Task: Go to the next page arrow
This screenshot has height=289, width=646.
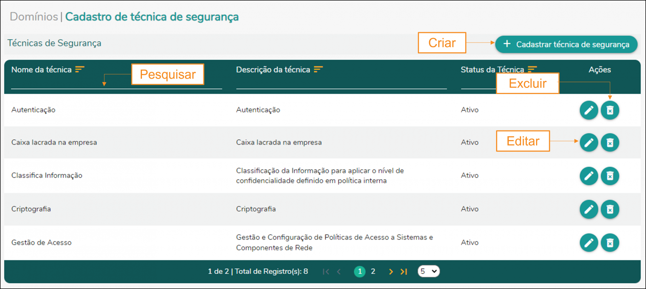Action: (391, 272)
